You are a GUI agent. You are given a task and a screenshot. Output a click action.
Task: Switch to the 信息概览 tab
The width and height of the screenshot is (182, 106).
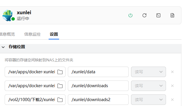pyautogui.click(x=7, y=34)
